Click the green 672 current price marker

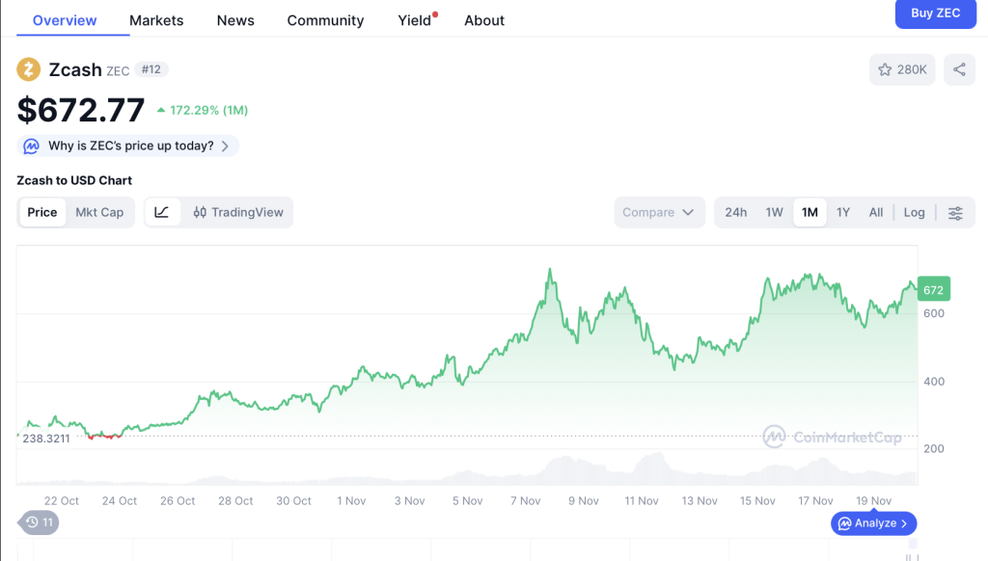[933, 290]
